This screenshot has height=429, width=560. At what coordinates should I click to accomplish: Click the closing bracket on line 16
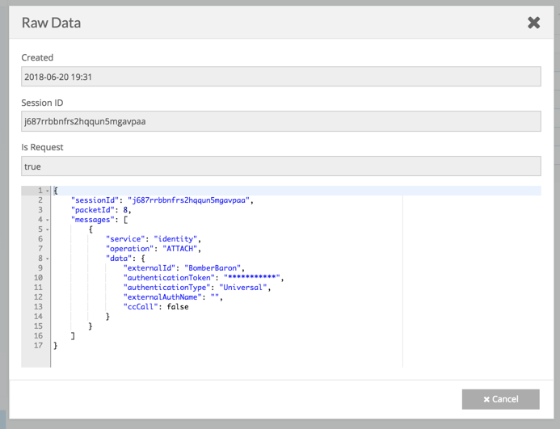tap(74, 336)
